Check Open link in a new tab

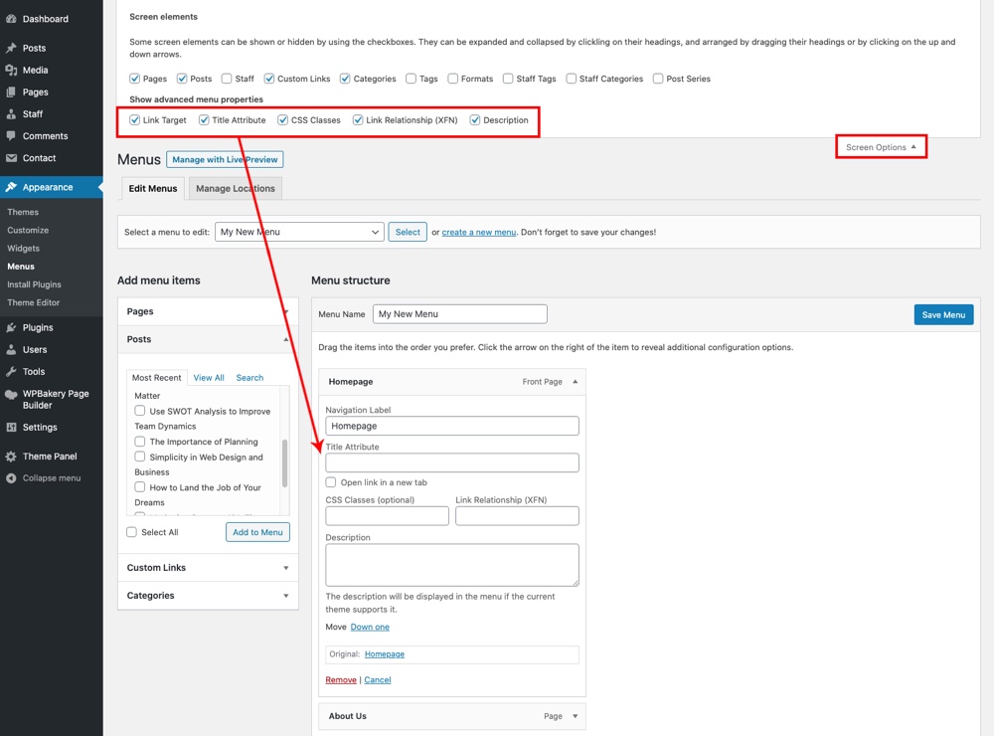point(329,480)
